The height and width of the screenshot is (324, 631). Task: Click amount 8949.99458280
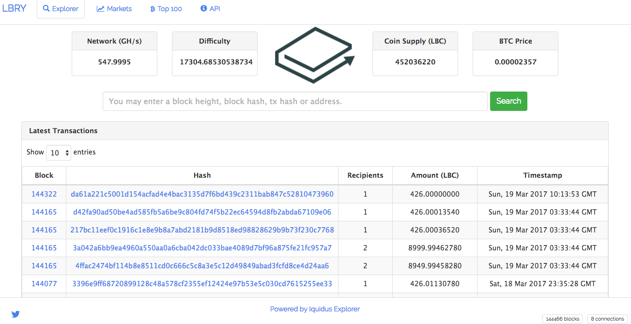pyautogui.click(x=435, y=266)
